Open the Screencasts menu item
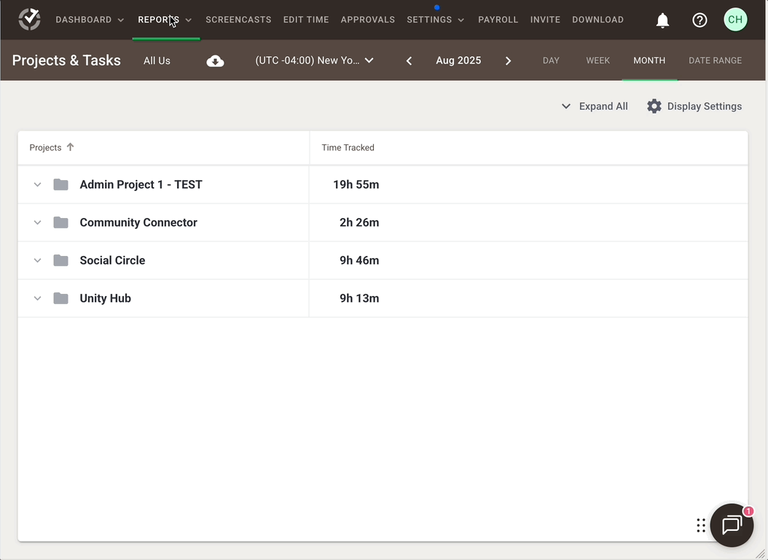768x560 pixels. [238, 20]
